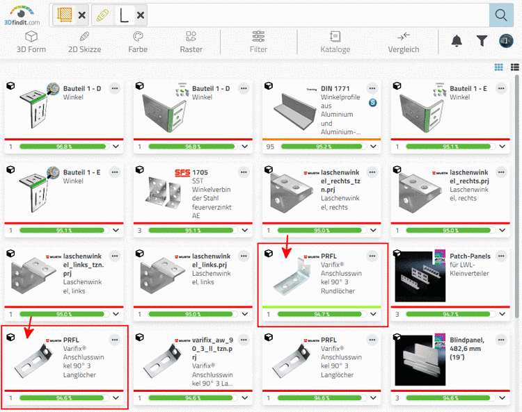Open options menu of Blindpanel card

coord(501,340)
